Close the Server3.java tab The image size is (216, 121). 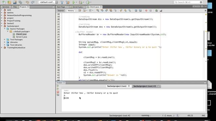[x=84, y=7]
